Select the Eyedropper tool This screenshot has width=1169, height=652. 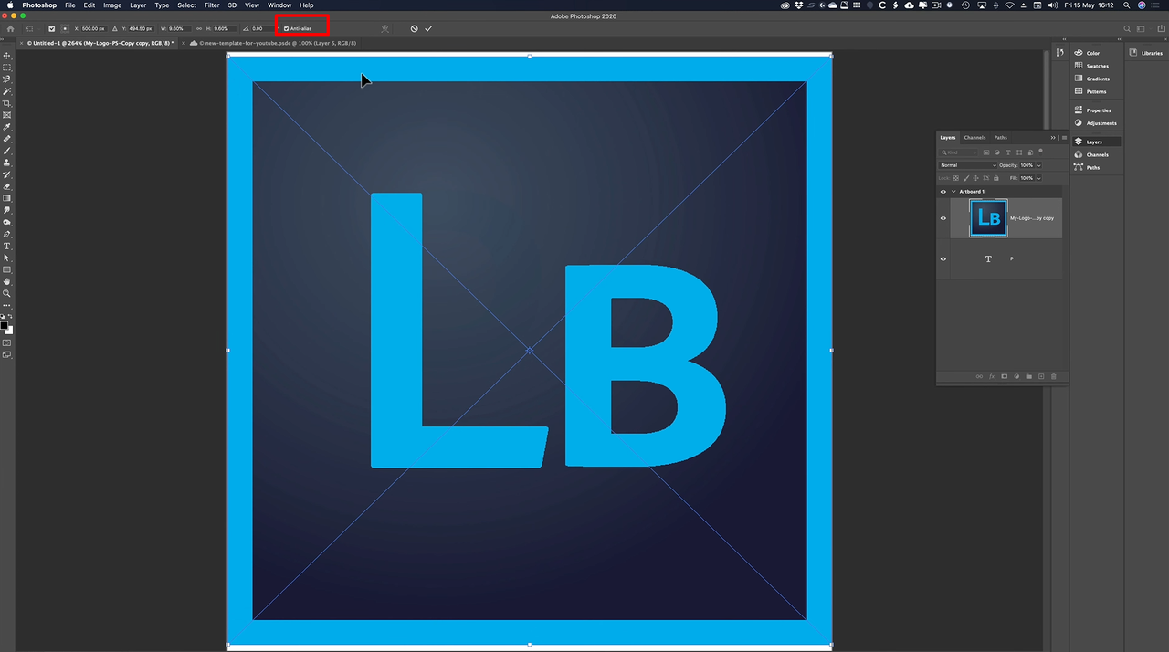(x=7, y=127)
